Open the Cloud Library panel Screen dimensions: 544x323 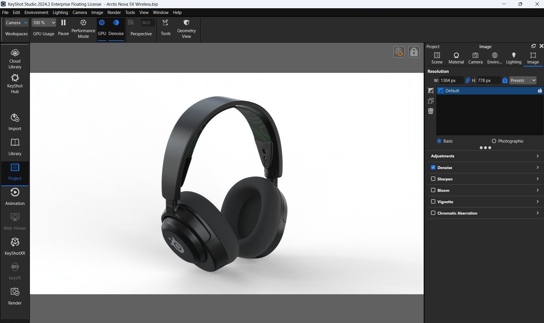pos(15,59)
